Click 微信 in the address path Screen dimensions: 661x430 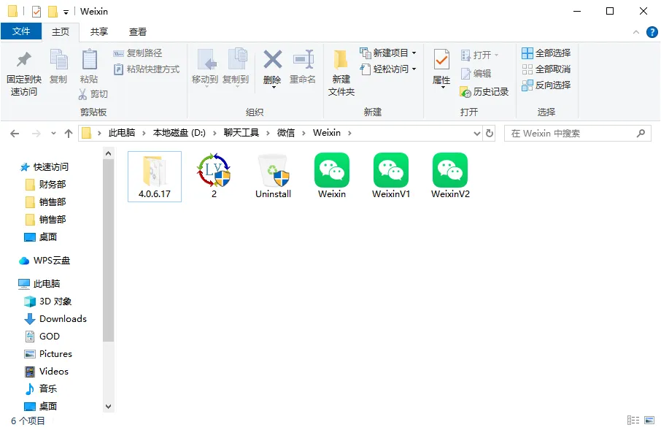coord(286,133)
